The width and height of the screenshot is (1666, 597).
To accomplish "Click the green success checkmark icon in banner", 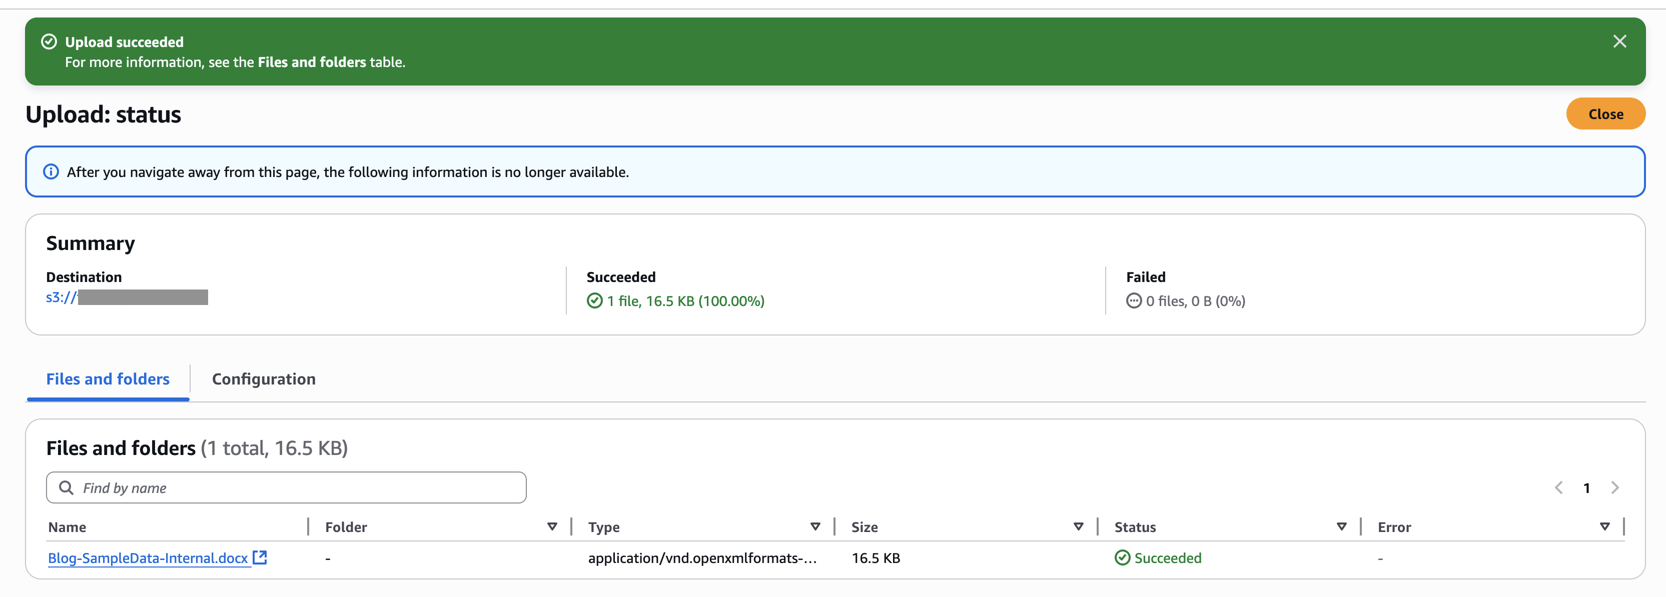I will click(49, 42).
